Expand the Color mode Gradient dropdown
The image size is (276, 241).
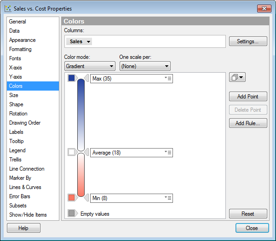click(90, 66)
